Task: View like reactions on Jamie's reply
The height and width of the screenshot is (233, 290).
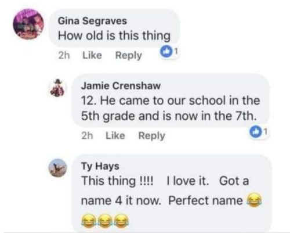Action: [x=259, y=132]
